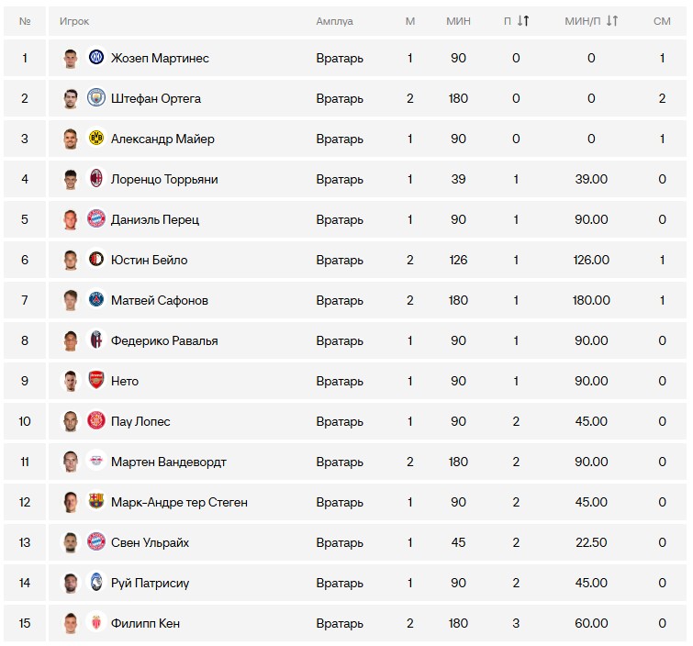Select Borussia Dortmund badge by Александр Майер
Viewport: 693px width, 646px height.
pos(95,139)
